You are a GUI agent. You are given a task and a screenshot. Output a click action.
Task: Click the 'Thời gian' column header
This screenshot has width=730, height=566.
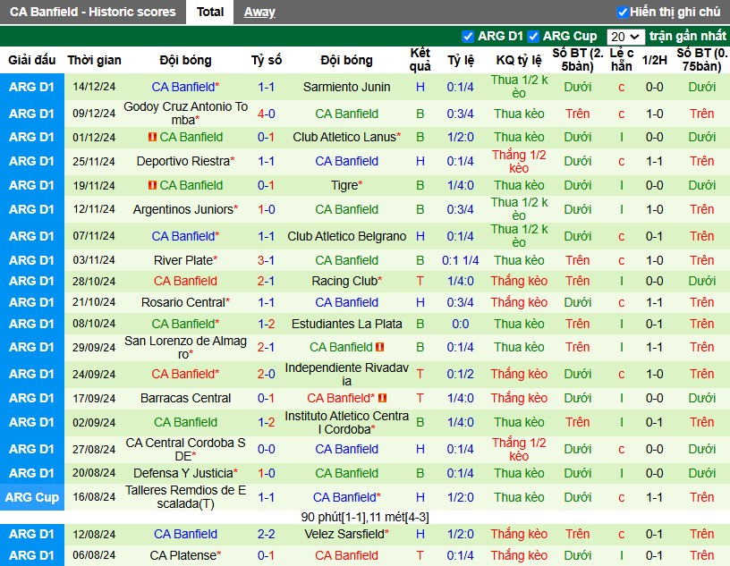click(x=94, y=60)
